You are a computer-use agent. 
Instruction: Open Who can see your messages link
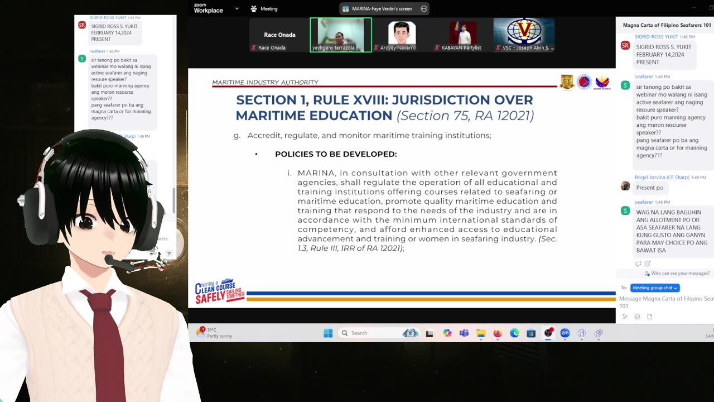point(677,274)
